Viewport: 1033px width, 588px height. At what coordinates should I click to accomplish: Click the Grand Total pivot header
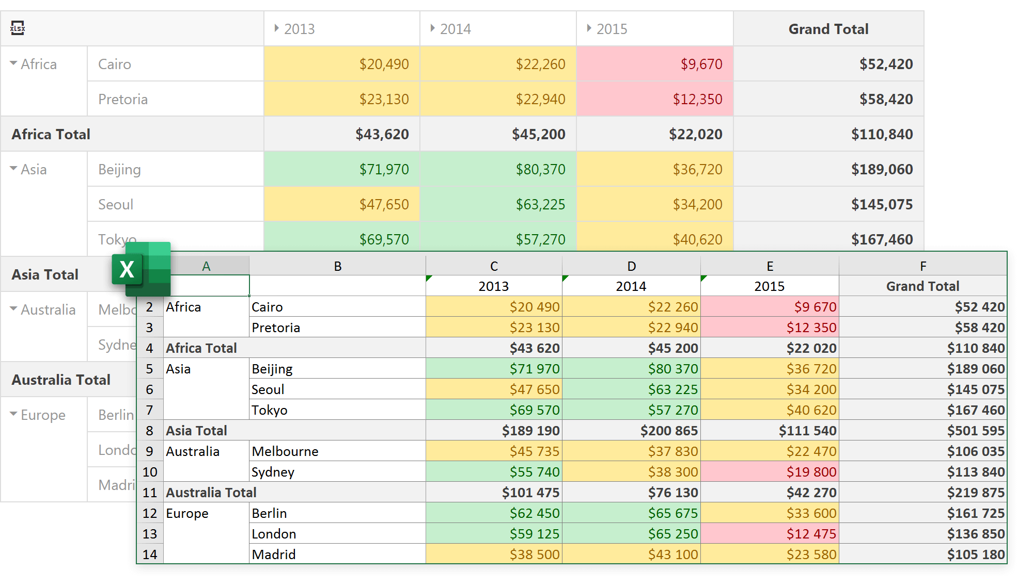(x=828, y=29)
